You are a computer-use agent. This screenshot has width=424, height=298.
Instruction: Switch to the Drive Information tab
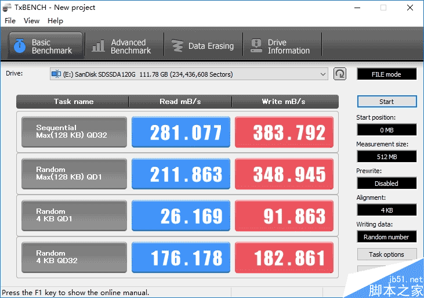click(x=282, y=46)
